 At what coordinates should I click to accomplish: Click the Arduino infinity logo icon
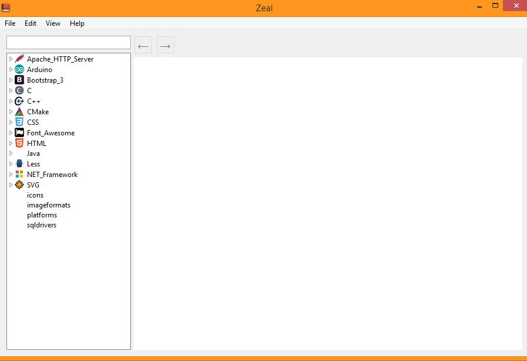click(19, 70)
